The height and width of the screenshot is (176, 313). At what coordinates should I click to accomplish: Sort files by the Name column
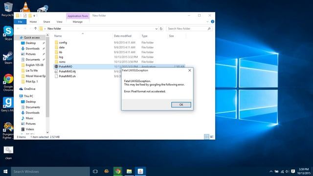coord(58,36)
